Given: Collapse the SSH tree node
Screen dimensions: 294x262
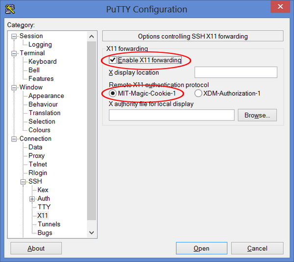Looking at the screenshot, I should 23,182.
